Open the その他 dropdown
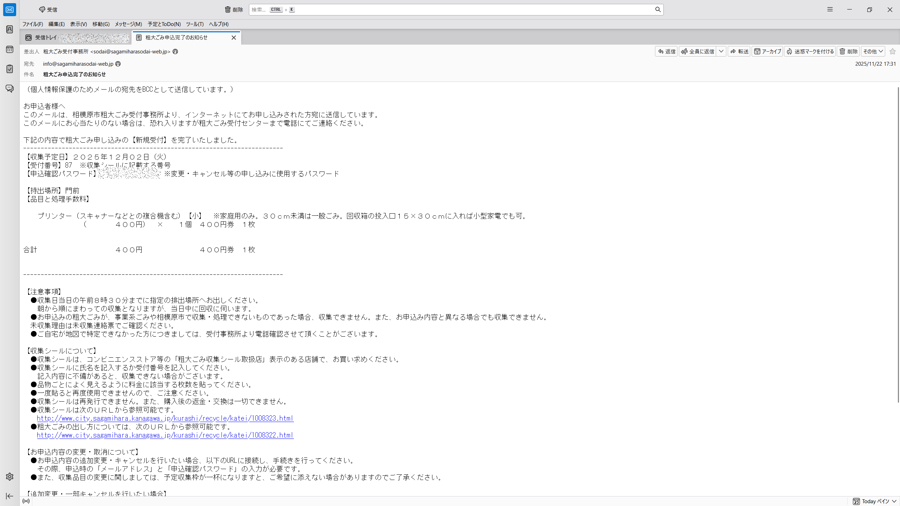The height and width of the screenshot is (506, 900). (873, 52)
